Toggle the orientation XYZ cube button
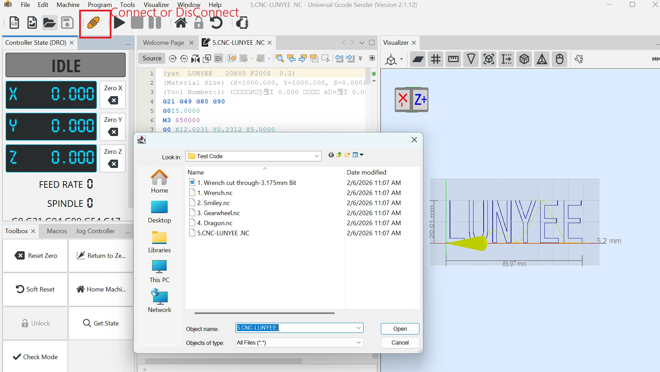 (524, 59)
